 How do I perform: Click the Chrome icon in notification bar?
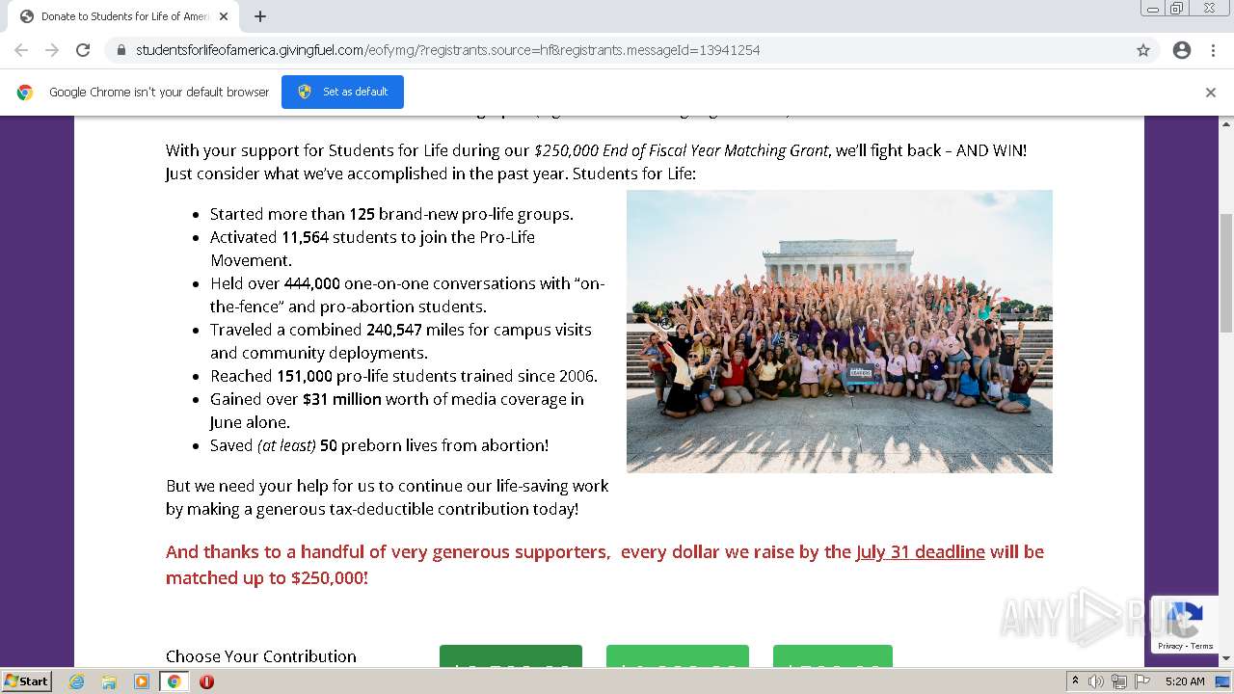pos(25,93)
